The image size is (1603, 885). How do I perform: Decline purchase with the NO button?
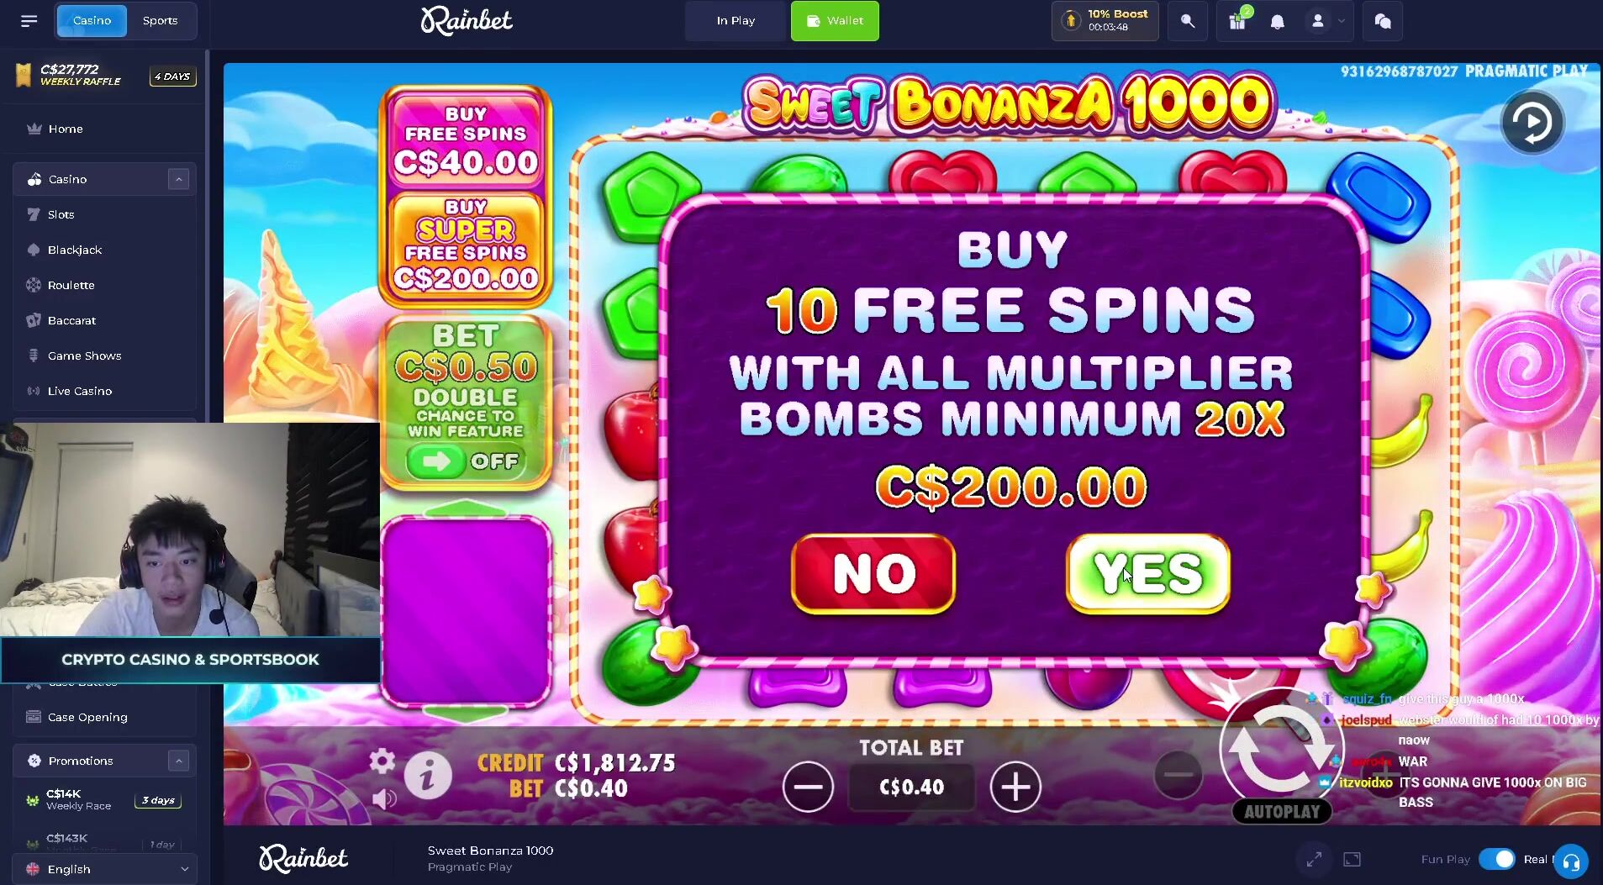pyautogui.click(x=873, y=574)
